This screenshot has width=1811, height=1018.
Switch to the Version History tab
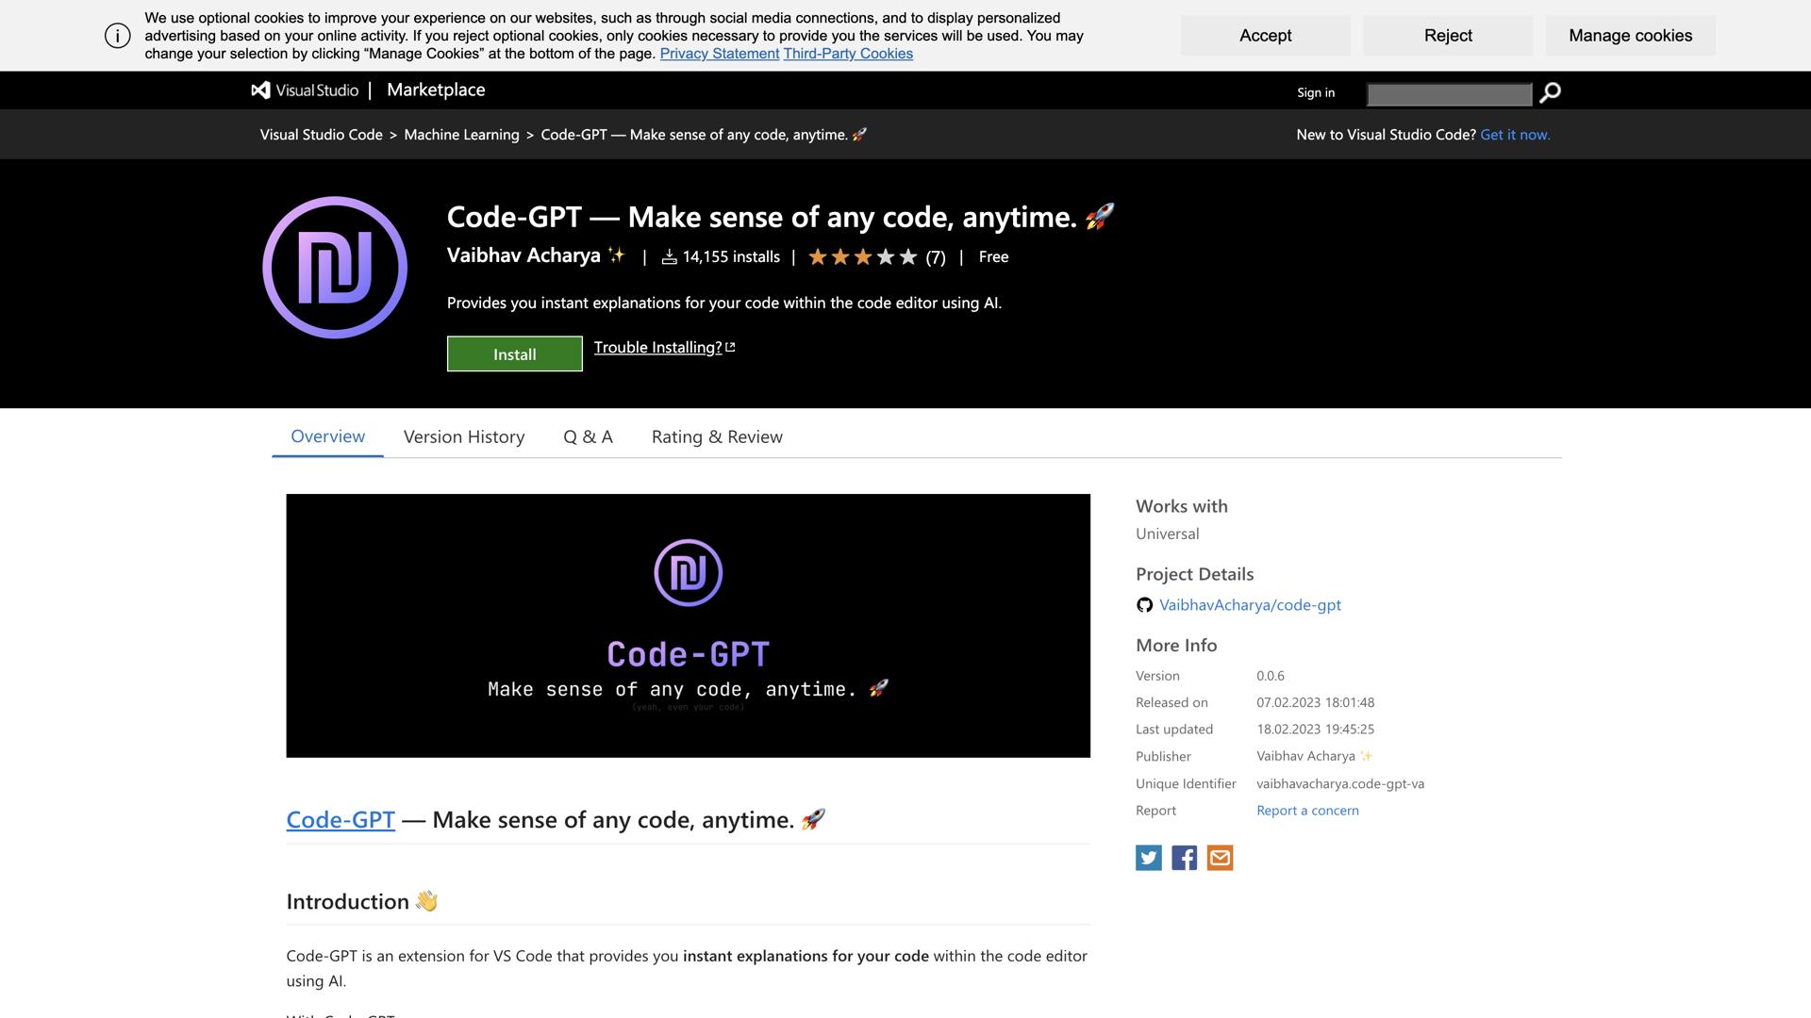[464, 436]
